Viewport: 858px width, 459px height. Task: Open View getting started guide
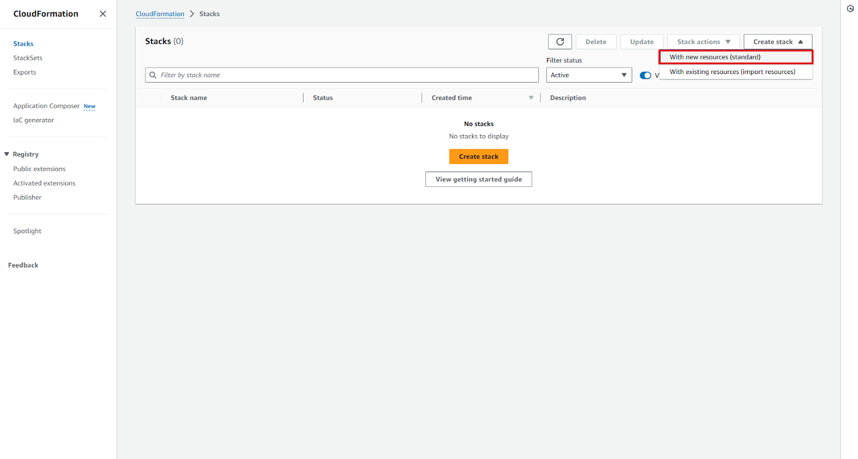point(478,180)
